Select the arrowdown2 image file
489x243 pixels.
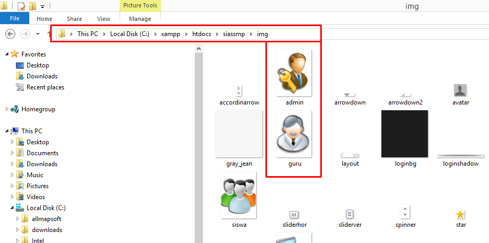pos(405,99)
